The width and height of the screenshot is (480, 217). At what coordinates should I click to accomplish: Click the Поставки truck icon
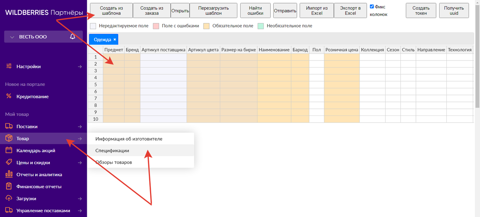coord(9,126)
